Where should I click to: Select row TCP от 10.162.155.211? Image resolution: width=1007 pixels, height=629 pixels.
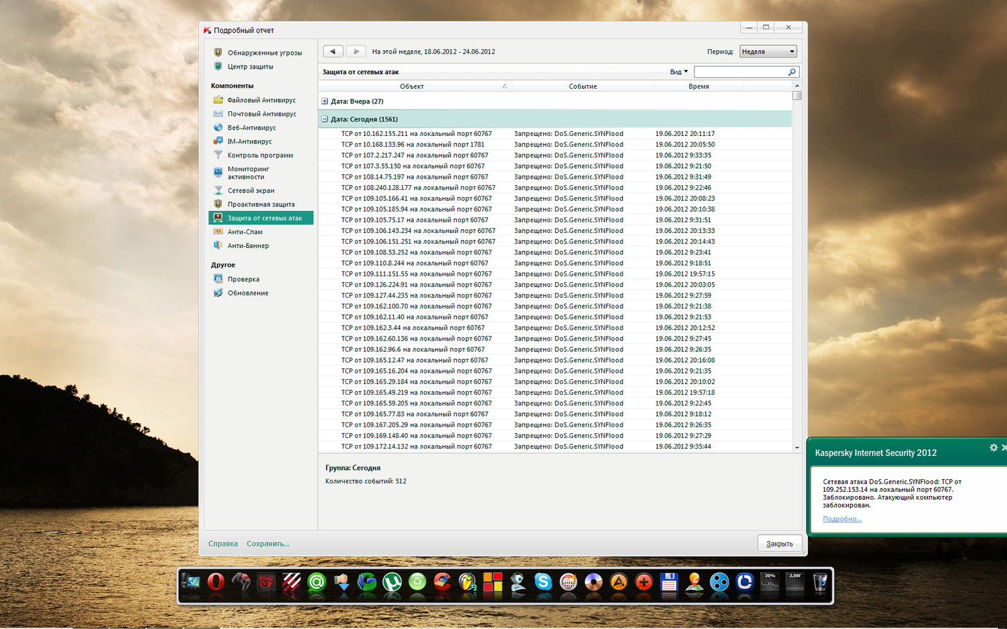[555, 134]
